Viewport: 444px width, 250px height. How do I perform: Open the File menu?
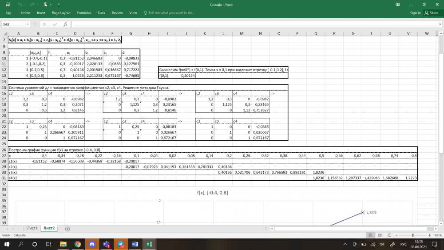tap(8, 13)
